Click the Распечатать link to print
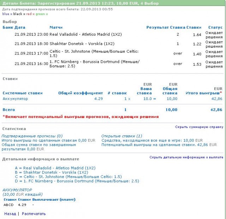This screenshot has height=219, width=226. tap(34, 214)
